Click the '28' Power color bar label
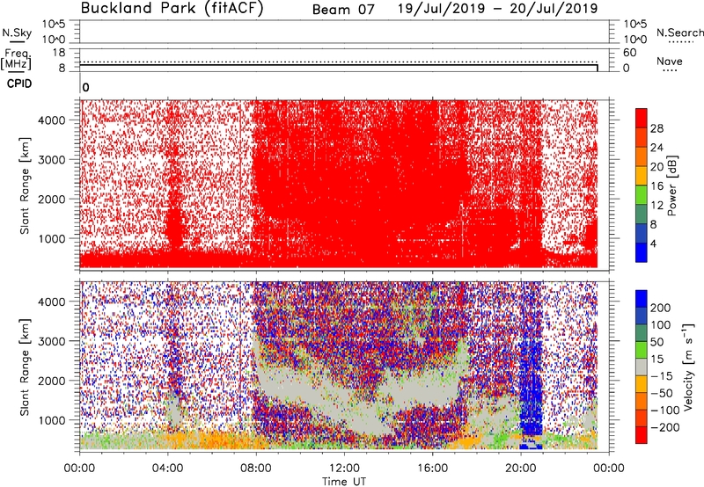The height and width of the screenshot is (487, 704). click(656, 128)
